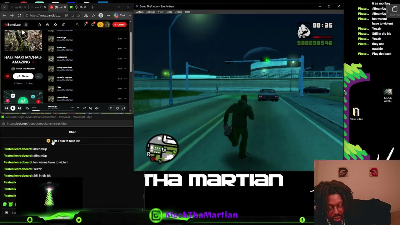Open the BandLab home icon
This screenshot has width=400, height=225.
tap(39, 25)
